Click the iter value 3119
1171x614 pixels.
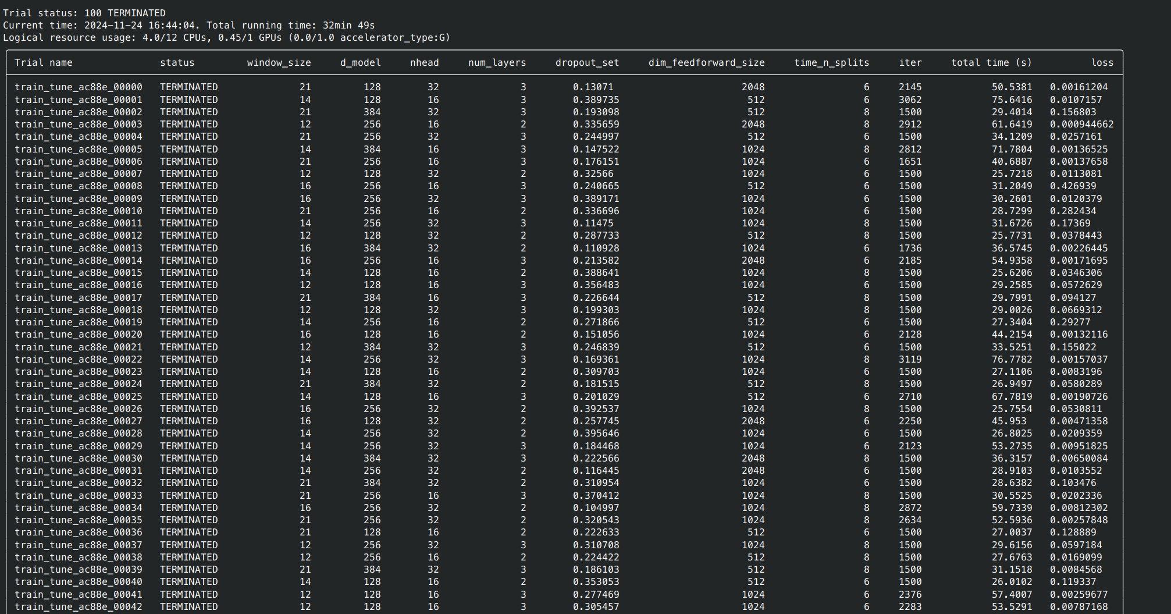coord(910,360)
